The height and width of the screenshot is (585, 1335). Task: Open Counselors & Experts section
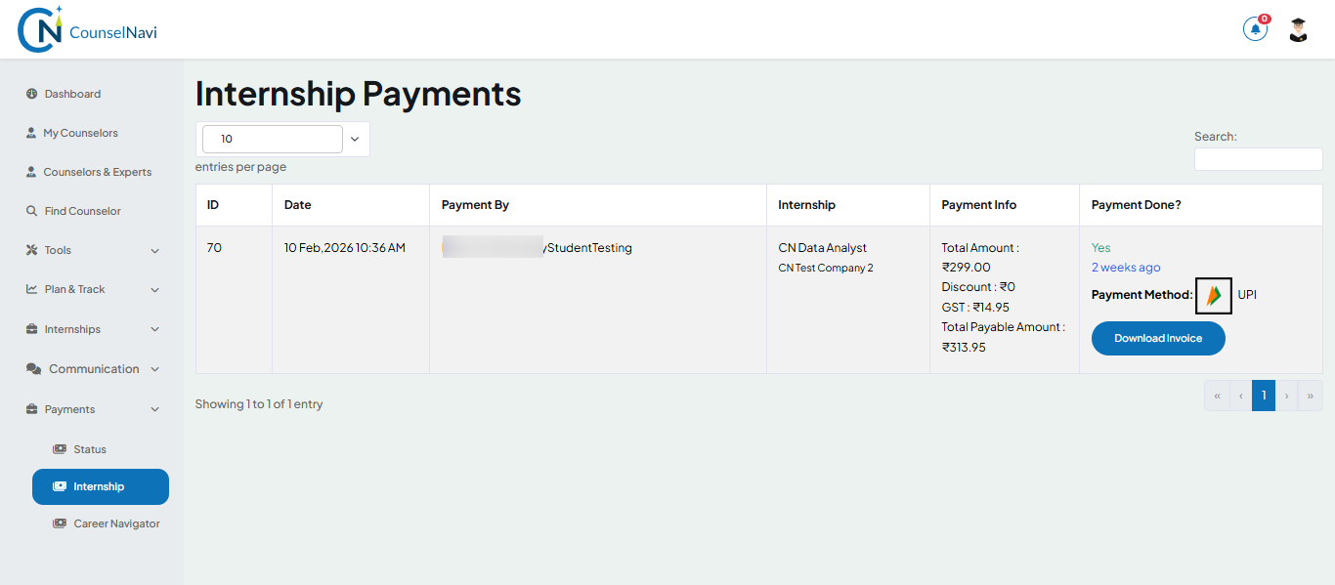click(98, 171)
